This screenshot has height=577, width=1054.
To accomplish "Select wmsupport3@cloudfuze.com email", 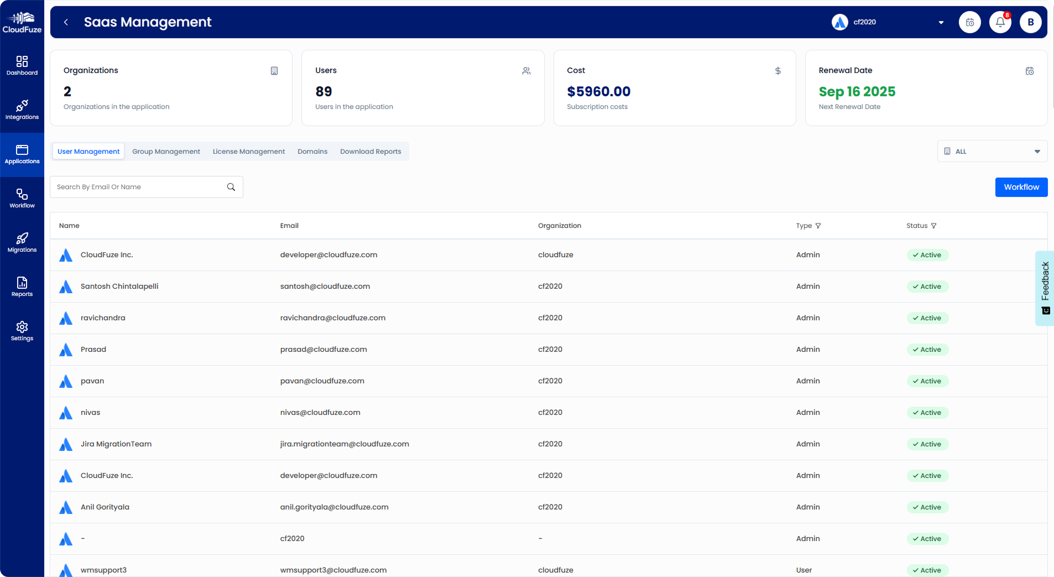I will pos(333,570).
